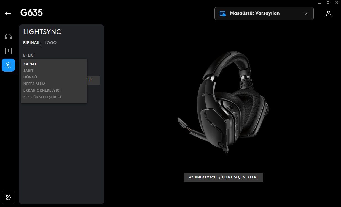Switch to the BİRİNCİL tab

coord(32,43)
